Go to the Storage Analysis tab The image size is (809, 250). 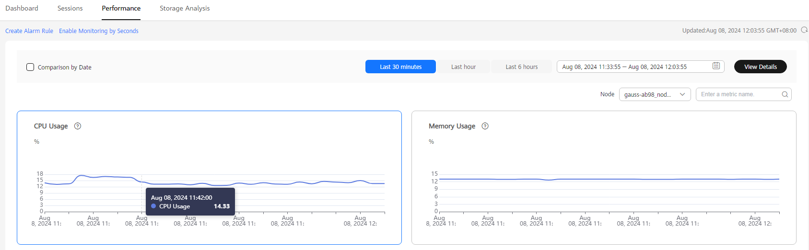click(185, 8)
